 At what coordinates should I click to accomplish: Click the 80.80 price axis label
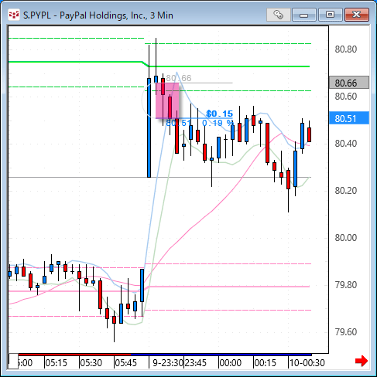[x=346, y=49]
